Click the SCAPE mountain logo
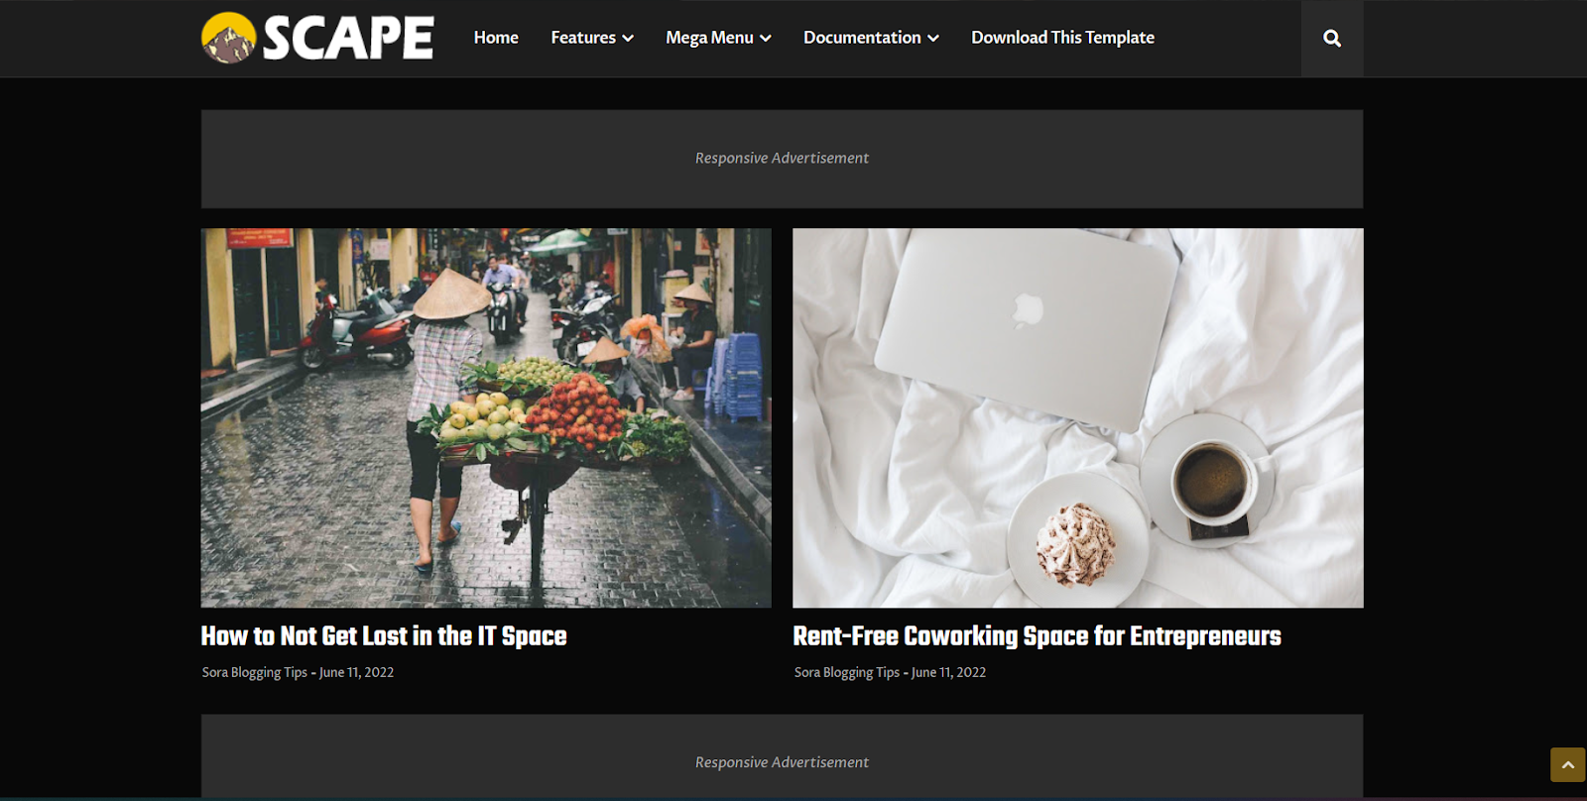Screen dimensions: 1587x801 [x=229, y=38]
